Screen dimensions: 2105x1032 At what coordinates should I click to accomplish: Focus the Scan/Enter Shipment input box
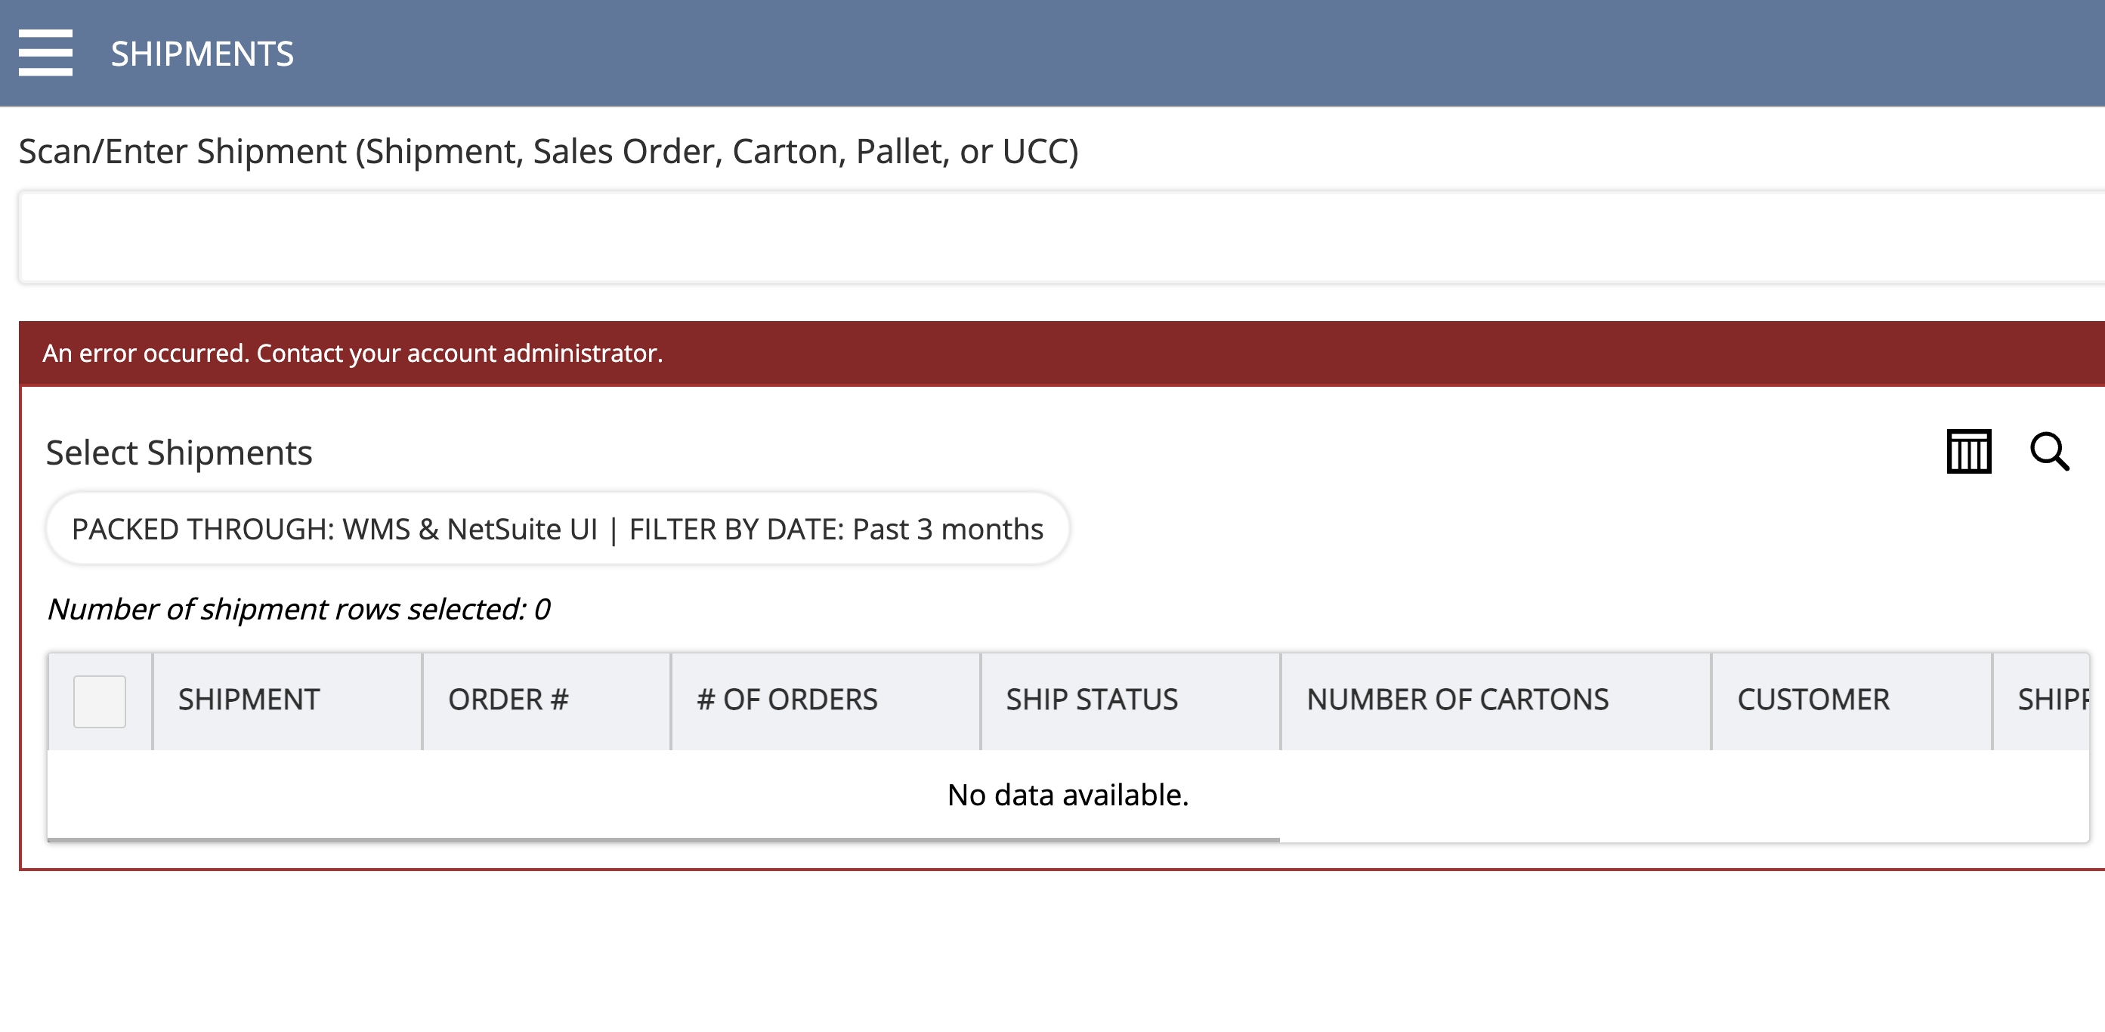[1061, 238]
